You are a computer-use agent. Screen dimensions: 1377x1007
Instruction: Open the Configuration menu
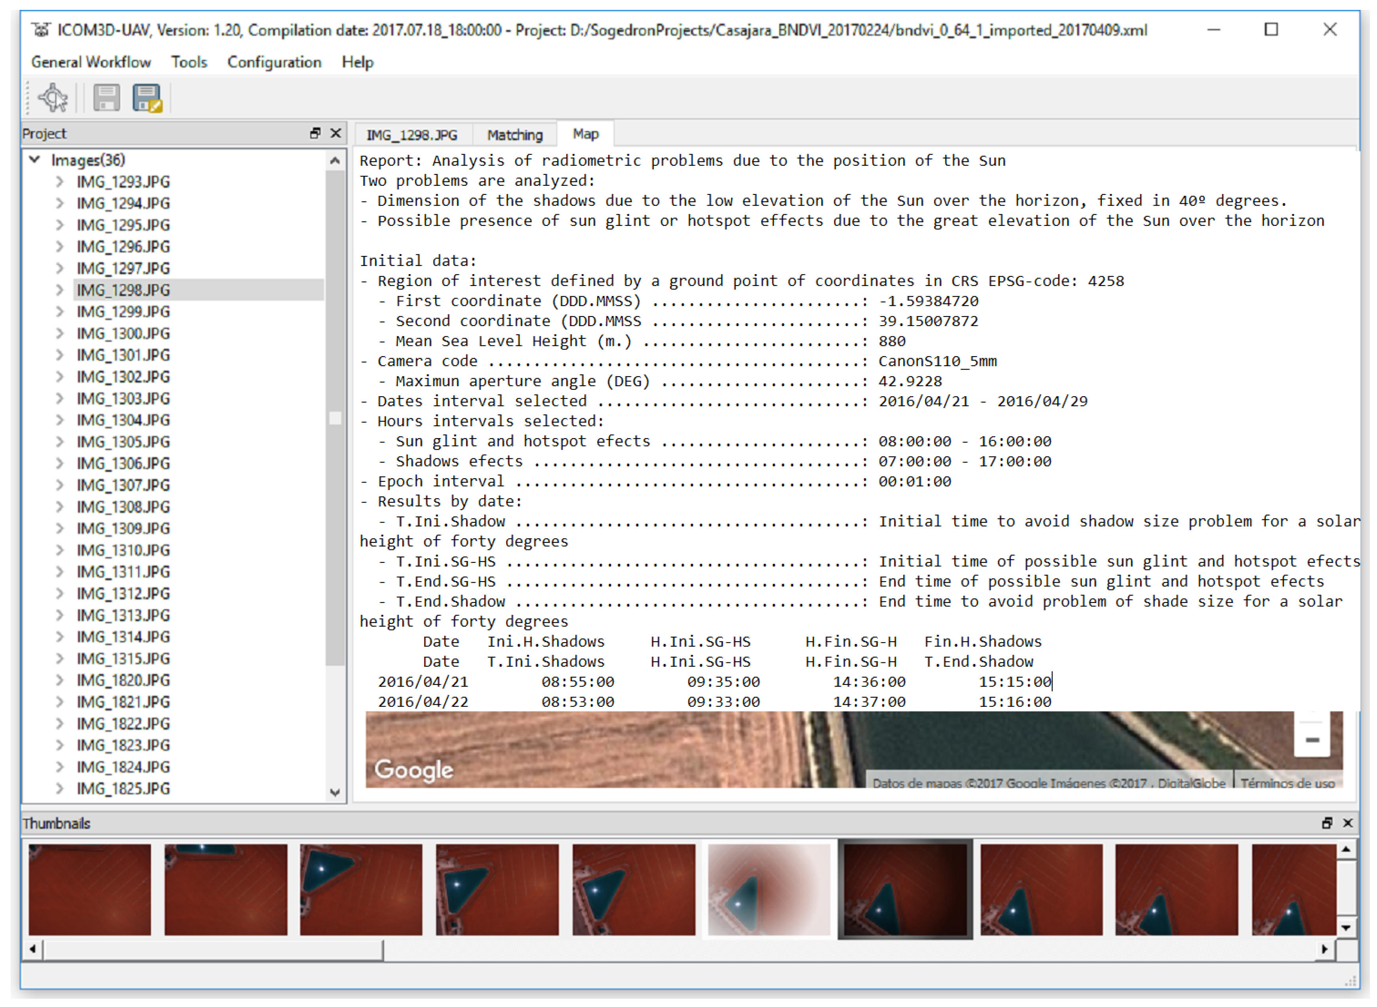(x=274, y=62)
